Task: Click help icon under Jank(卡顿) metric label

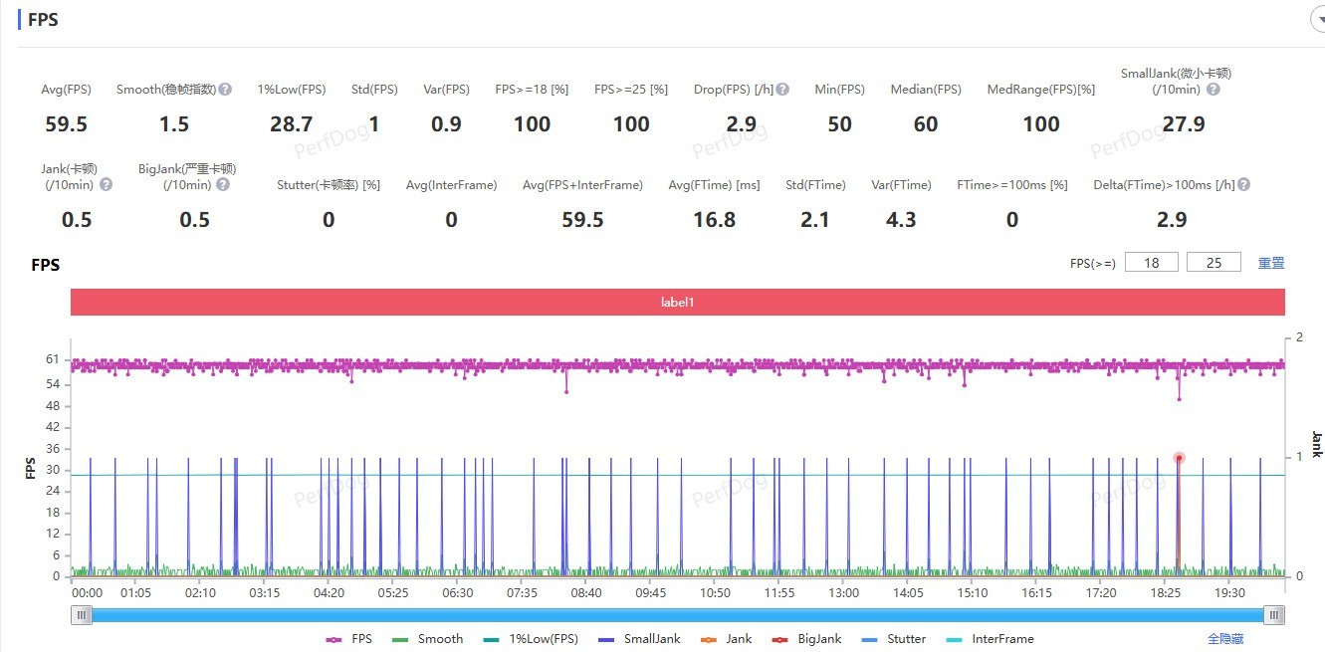Action: point(106,184)
